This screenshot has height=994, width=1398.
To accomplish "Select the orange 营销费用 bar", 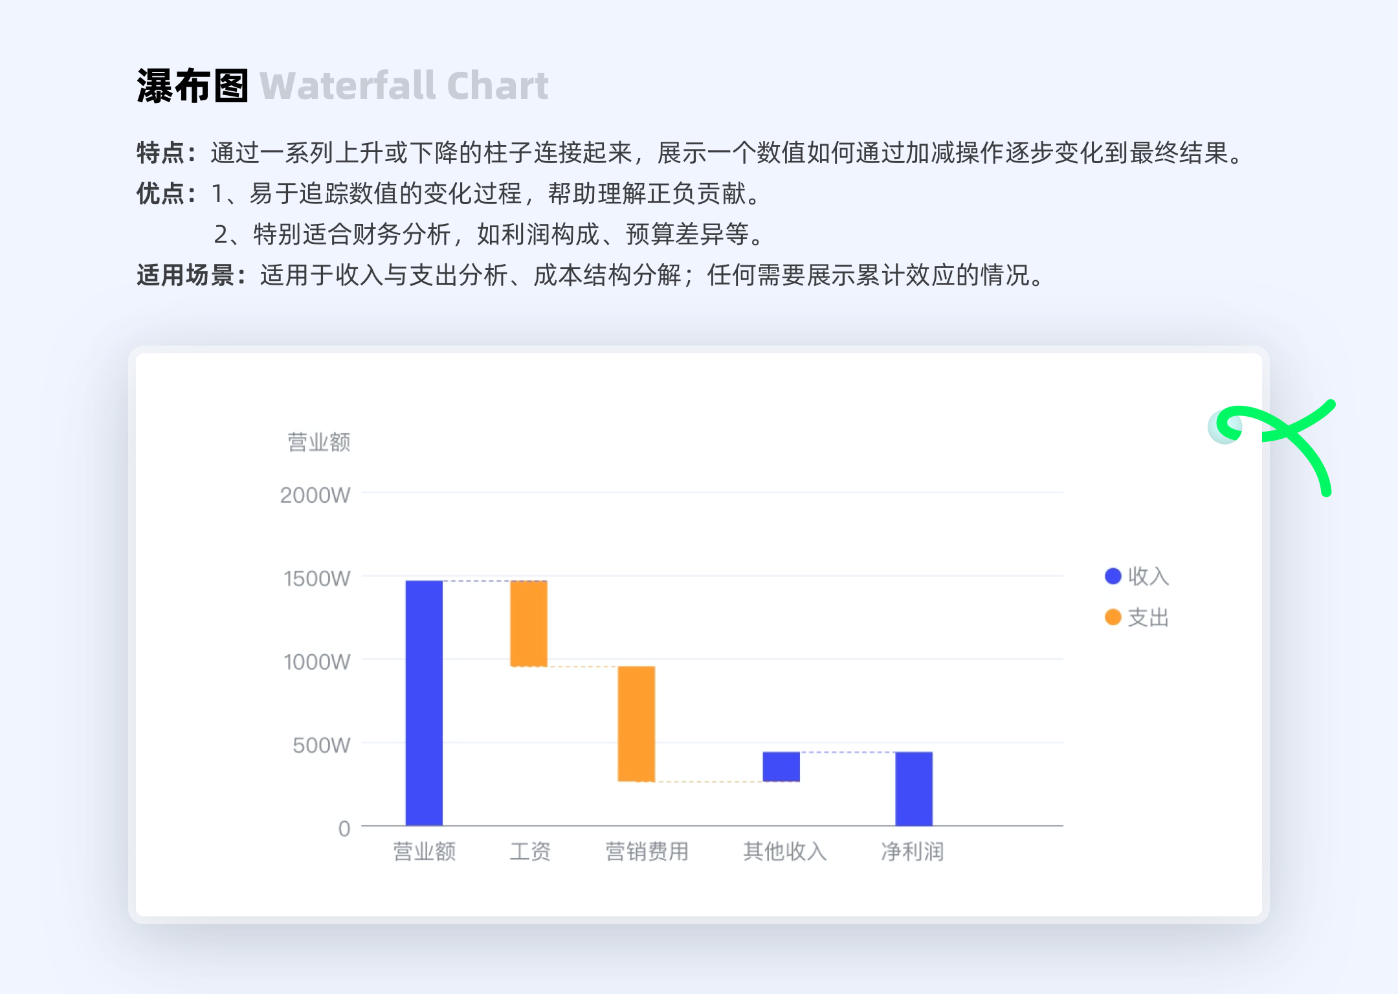I will pyautogui.click(x=636, y=723).
